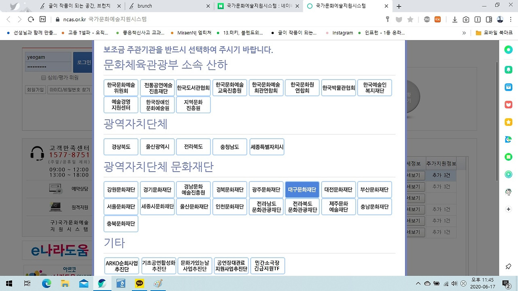The image size is (518, 291).
Task: Click the 로그인 button
Action: click(83, 62)
